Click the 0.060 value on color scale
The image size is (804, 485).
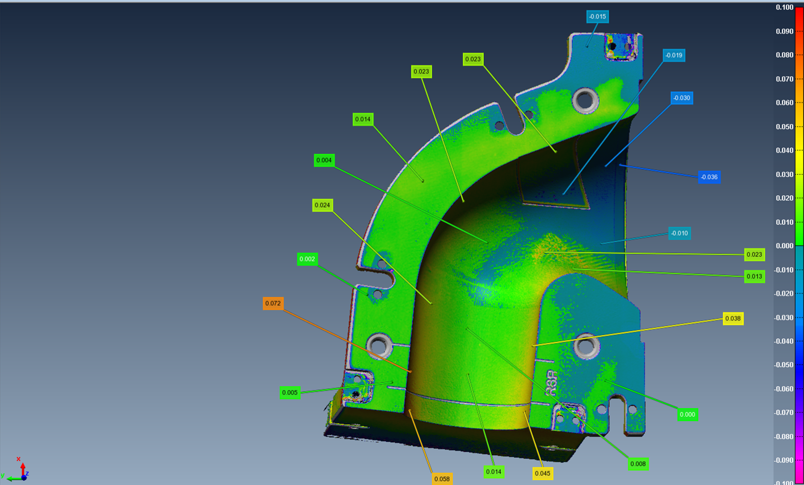coord(784,103)
